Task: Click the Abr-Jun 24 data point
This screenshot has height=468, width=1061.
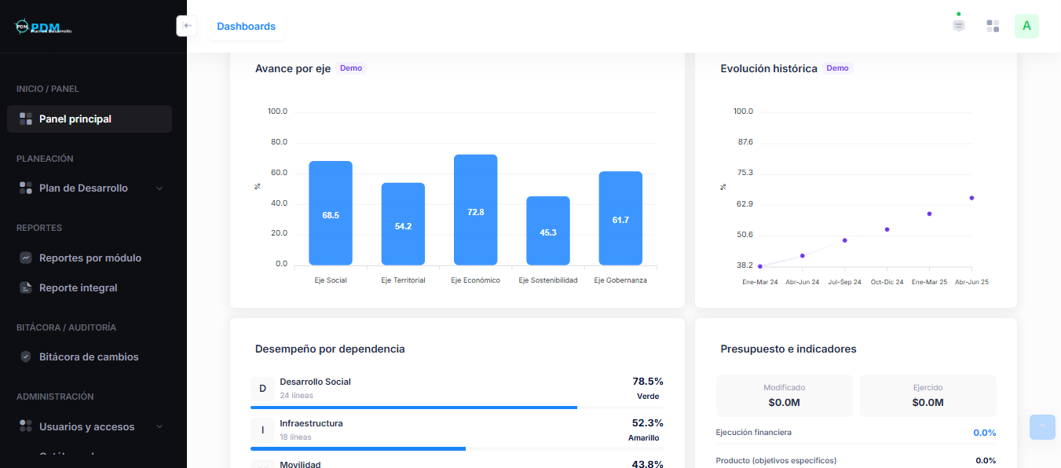Action: [x=803, y=256]
